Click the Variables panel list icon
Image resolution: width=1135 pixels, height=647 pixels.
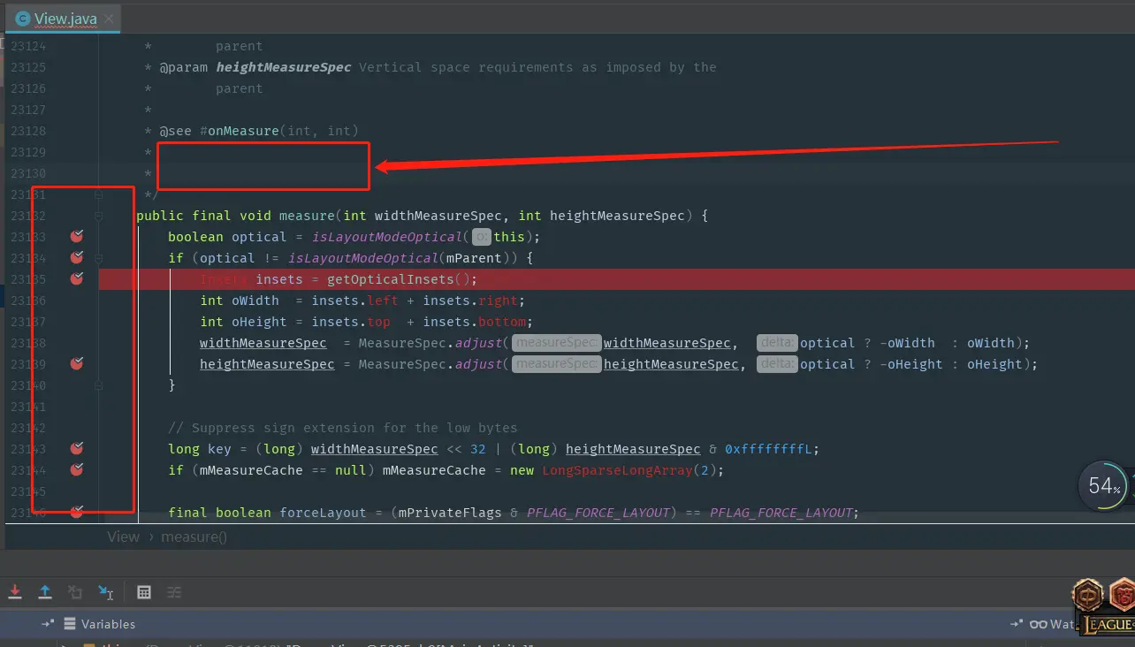[70, 624]
